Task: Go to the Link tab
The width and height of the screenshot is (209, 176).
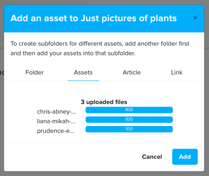Action: click(176, 72)
